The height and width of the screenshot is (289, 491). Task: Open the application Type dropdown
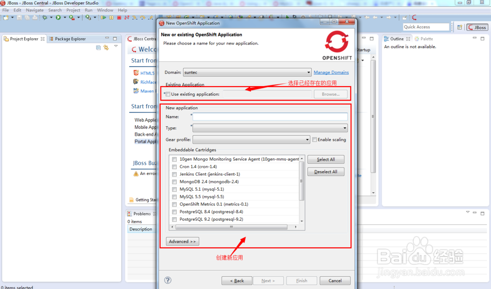(270, 128)
